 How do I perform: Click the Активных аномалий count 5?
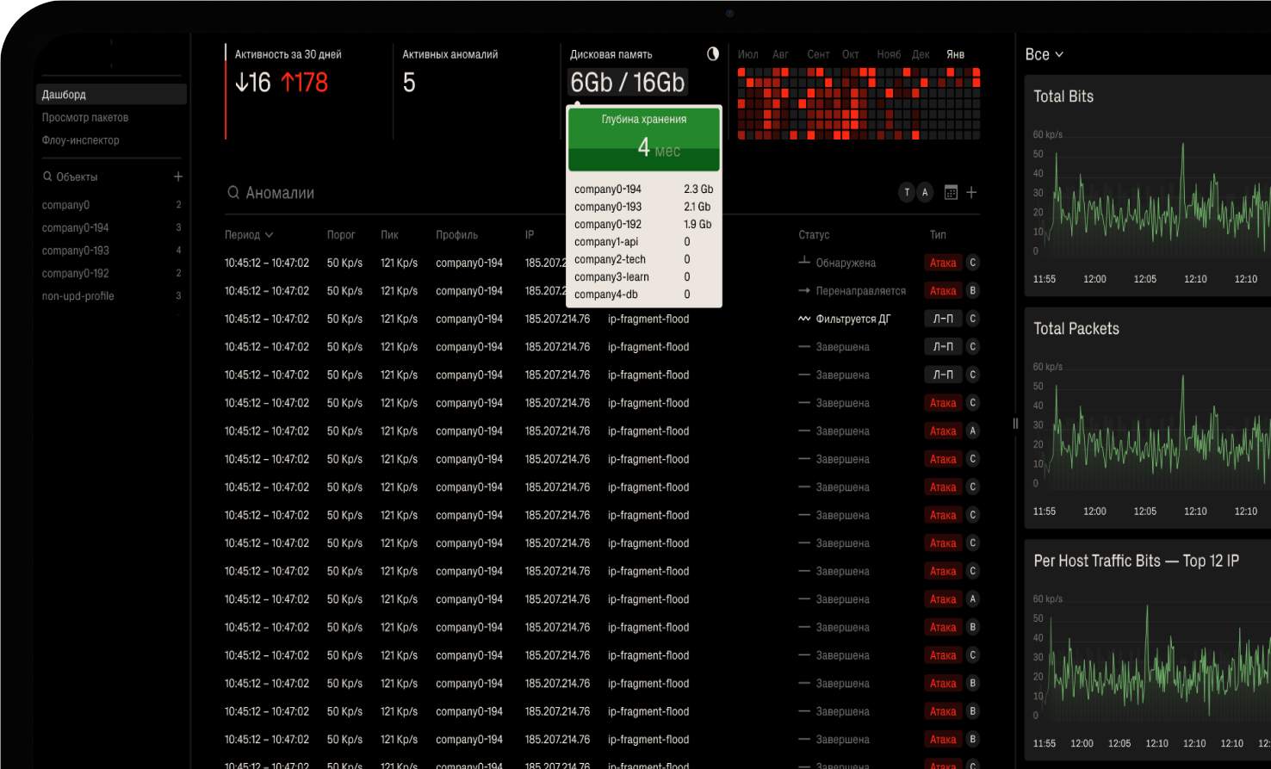coord(409,83)
